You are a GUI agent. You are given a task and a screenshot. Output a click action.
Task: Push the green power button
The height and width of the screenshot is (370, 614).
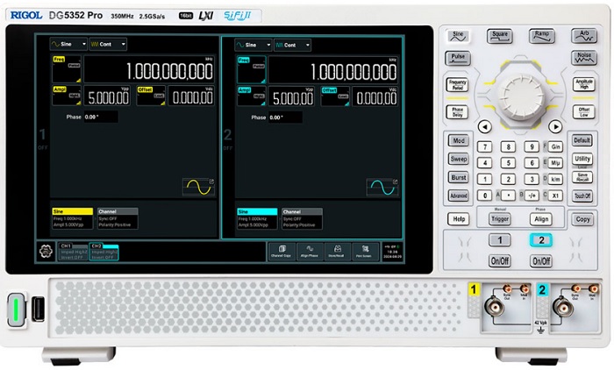pyautogui.click(x=16, y=310)
